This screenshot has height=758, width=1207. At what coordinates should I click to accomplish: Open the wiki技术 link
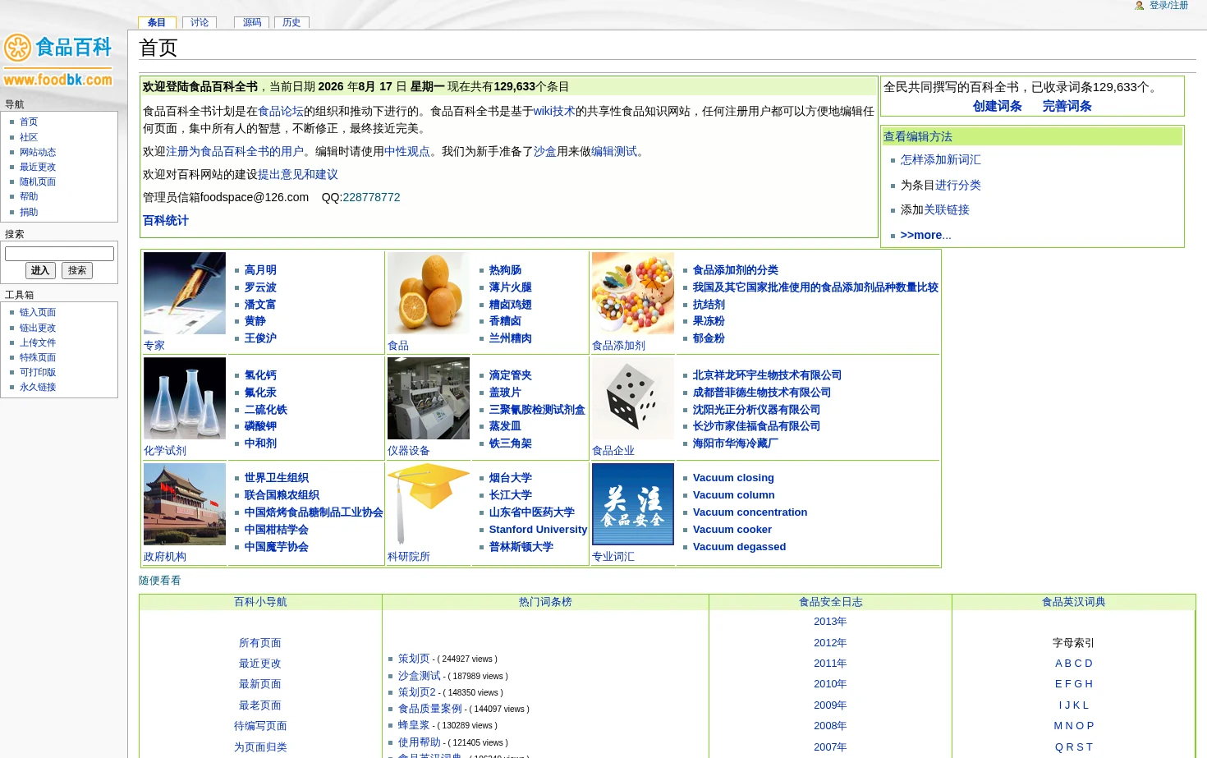[554, 111]
